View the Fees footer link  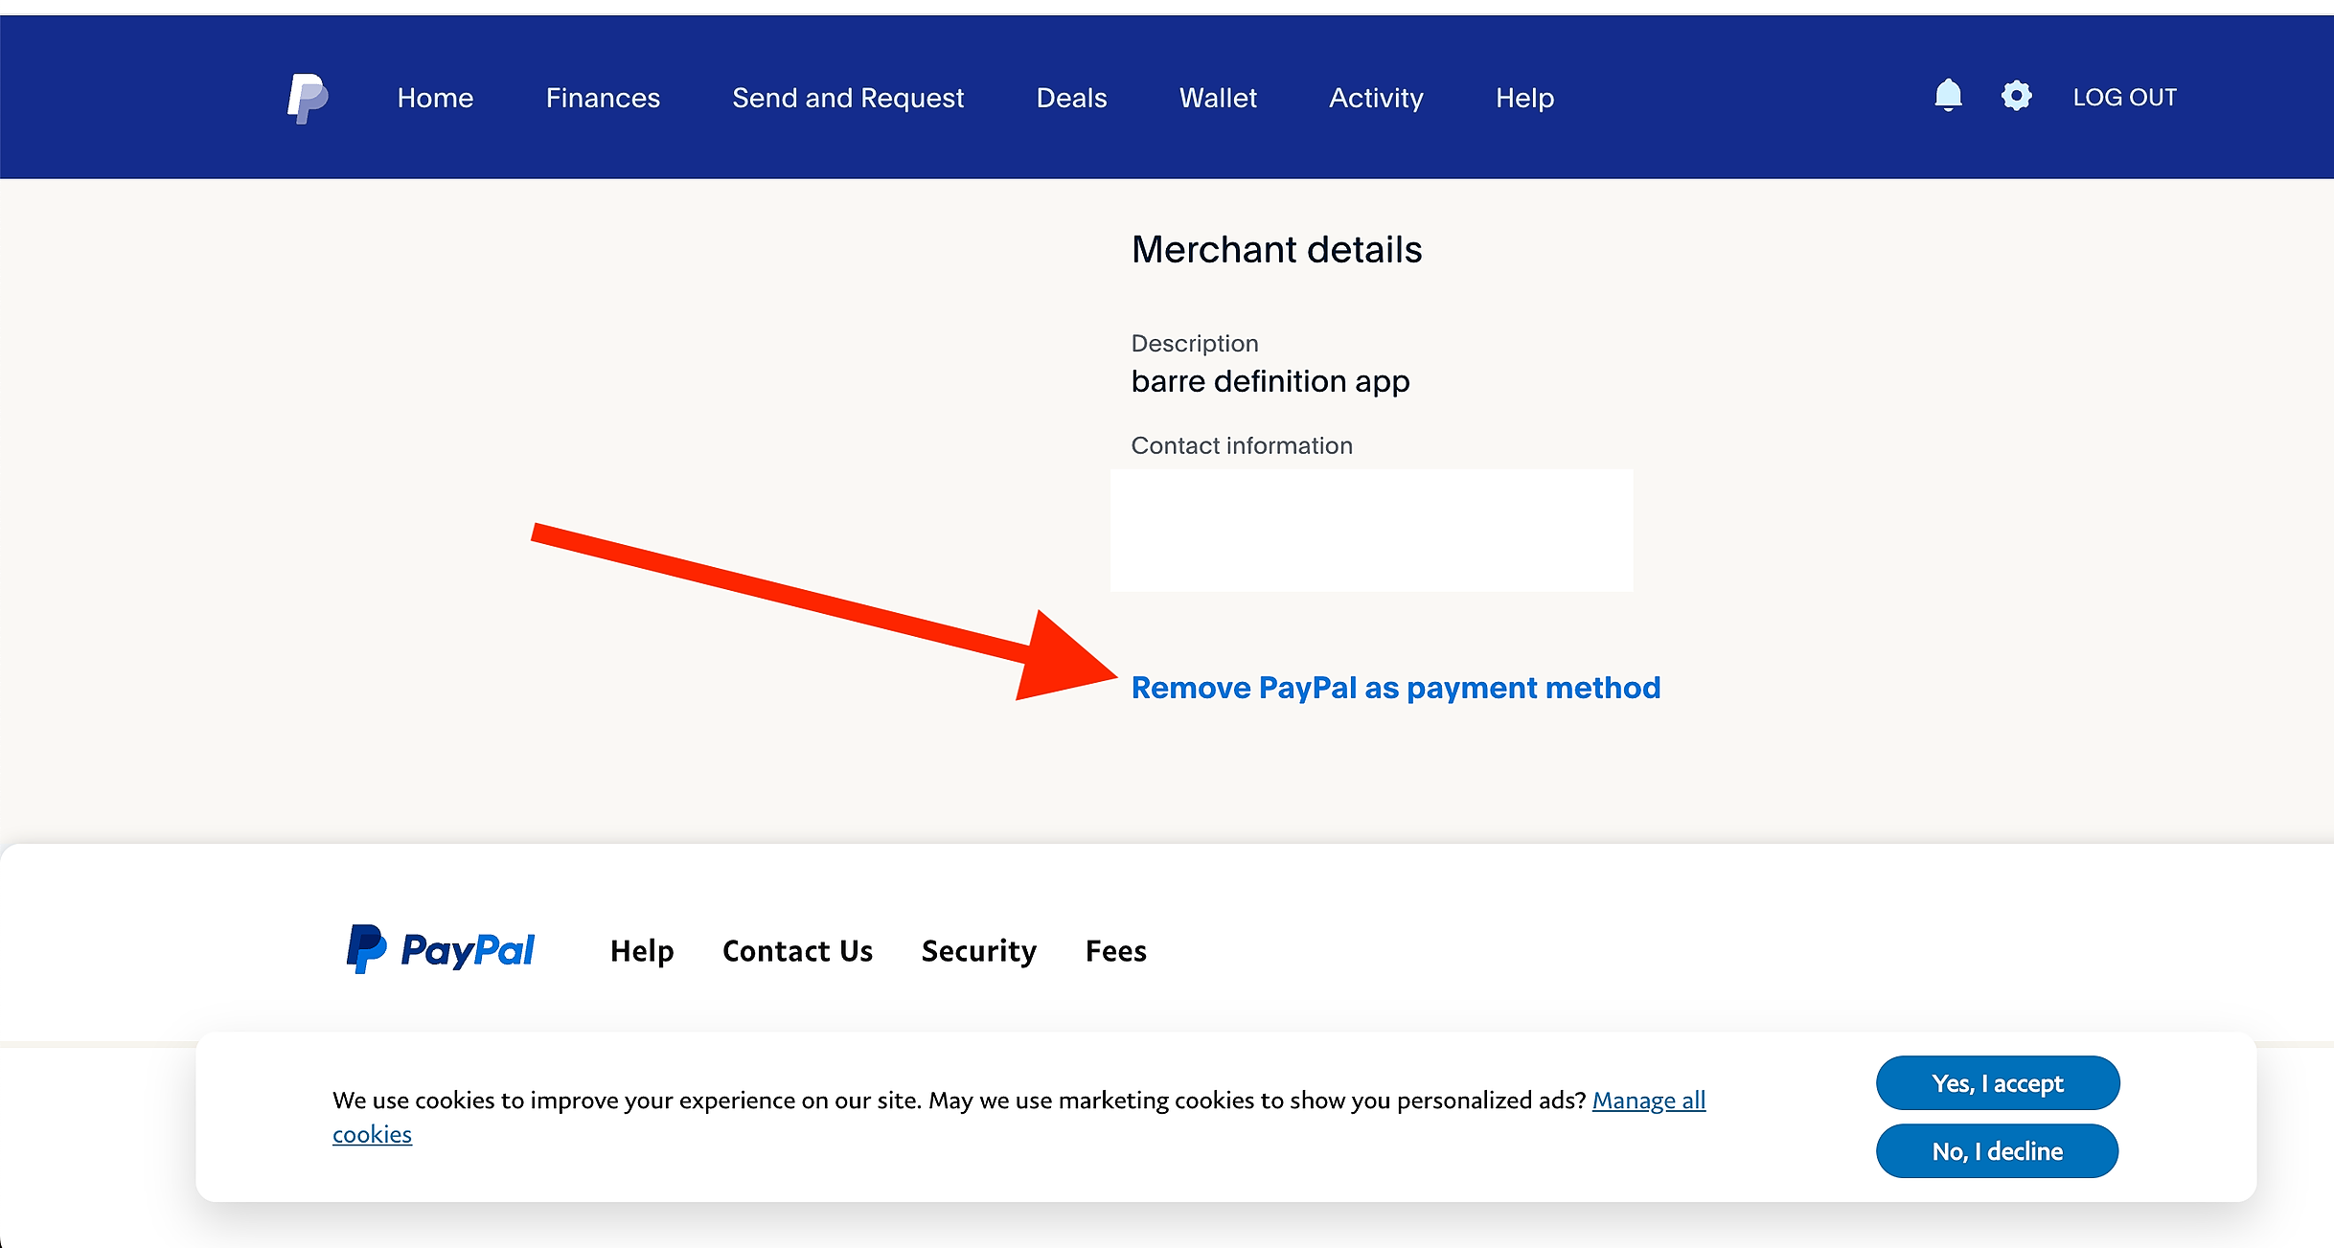coord(1115,951)
